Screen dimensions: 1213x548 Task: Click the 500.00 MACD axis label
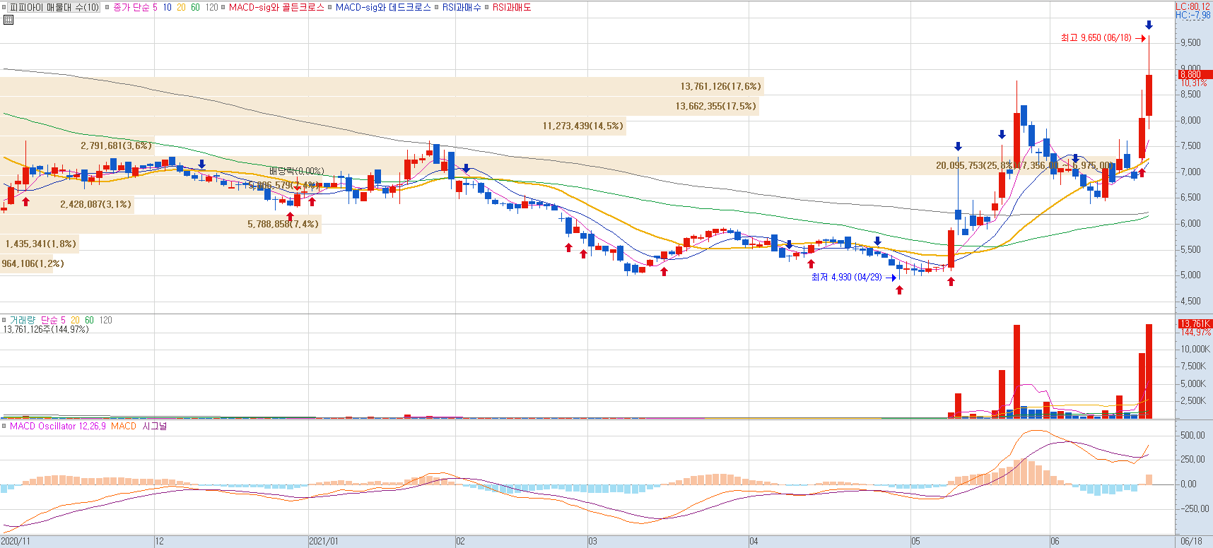(x=1193, y=435)
